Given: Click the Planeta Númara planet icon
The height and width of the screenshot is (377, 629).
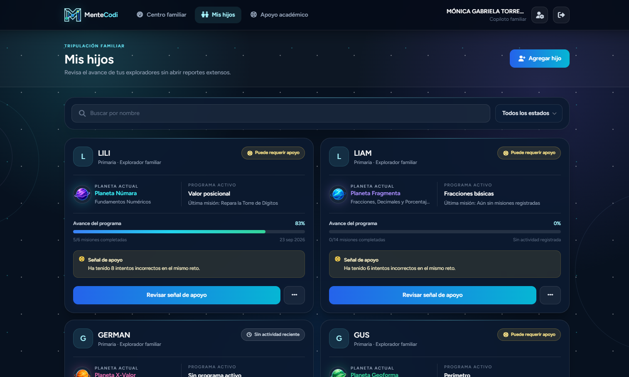Looking at the screenshot, I should [82, 194].
